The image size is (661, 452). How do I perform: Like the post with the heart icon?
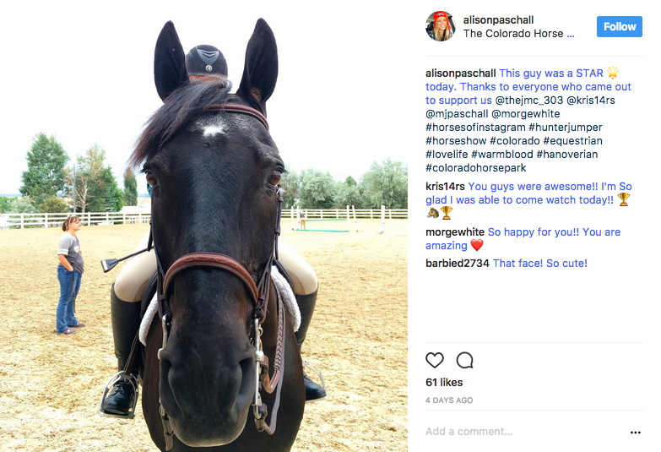(435, 361)
